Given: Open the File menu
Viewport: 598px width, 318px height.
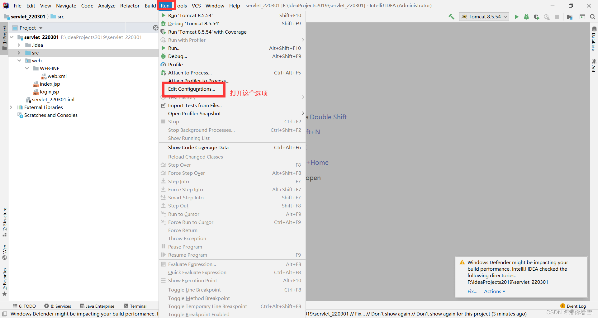Looking at the screenshot, I should (17, 6).
